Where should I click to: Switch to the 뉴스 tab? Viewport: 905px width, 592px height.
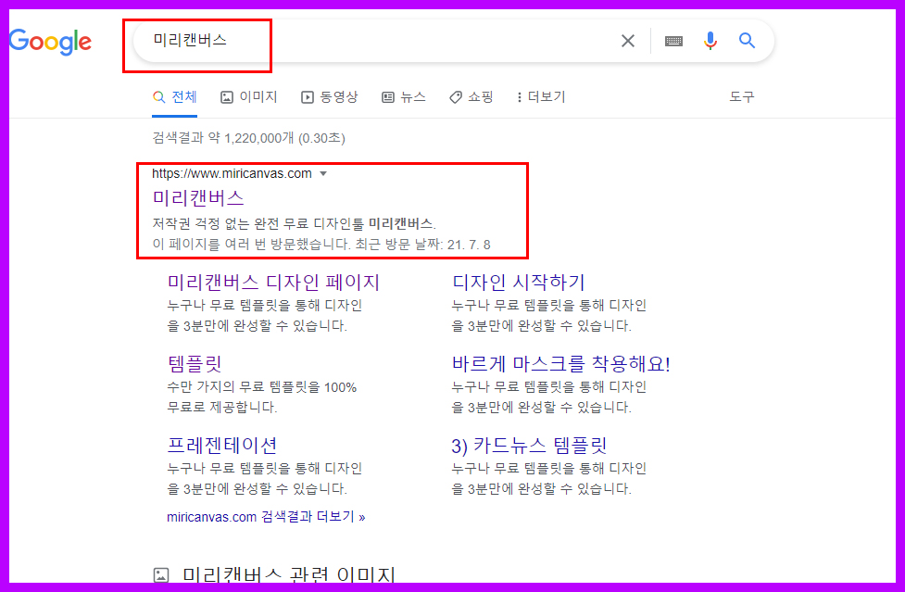(404, 97)
